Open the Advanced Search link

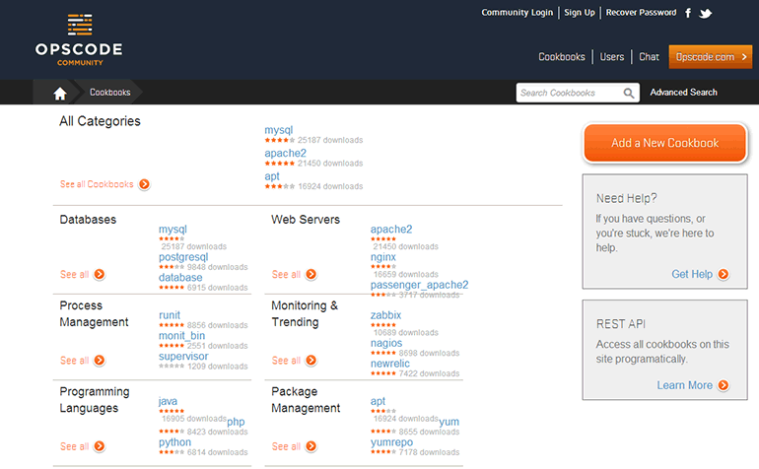point(683,93)
